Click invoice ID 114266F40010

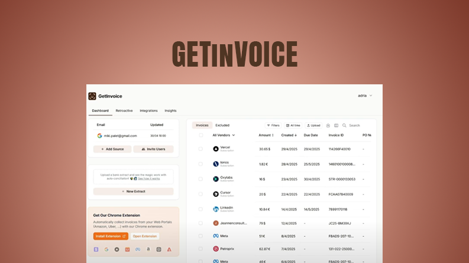point(339,149)
